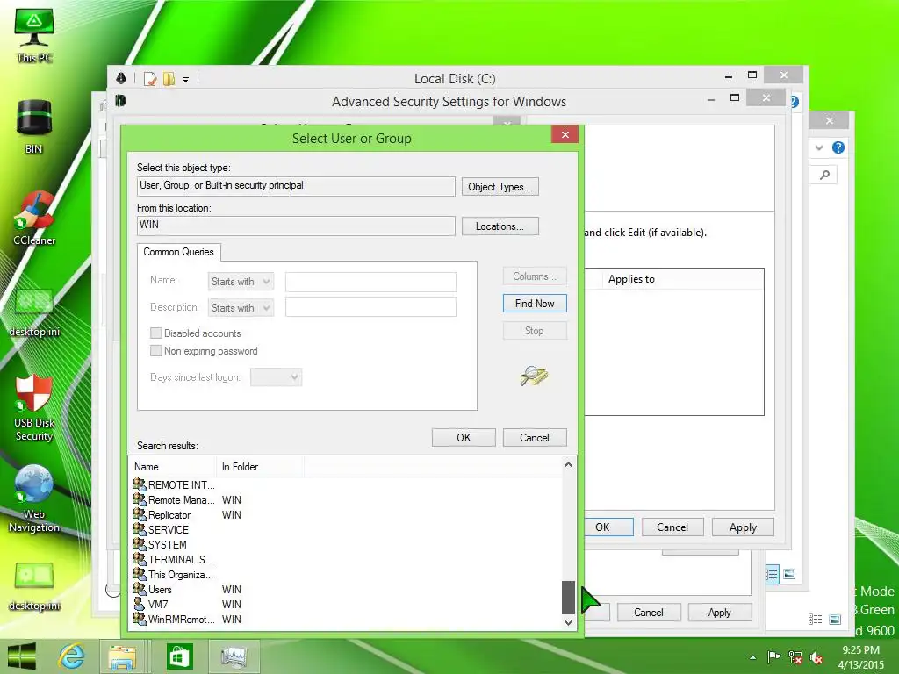This screenshot has height=674, width=899.
Task: Toggle Non expiring password checkbox
Action: click(x=155, y=351)
